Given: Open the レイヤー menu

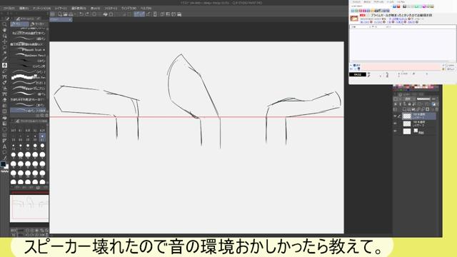Looking at the screenshot, I should tap(61, 8).
